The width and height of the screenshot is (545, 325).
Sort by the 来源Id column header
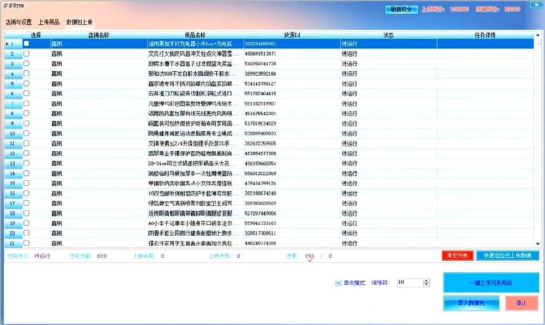coord(292,35)
